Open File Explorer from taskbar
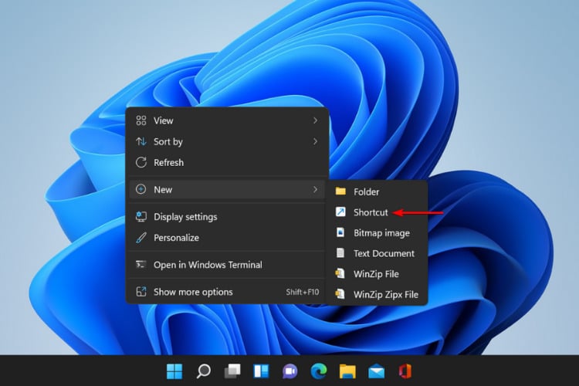The height and width of the screenshot is (386, 579). 347,371
